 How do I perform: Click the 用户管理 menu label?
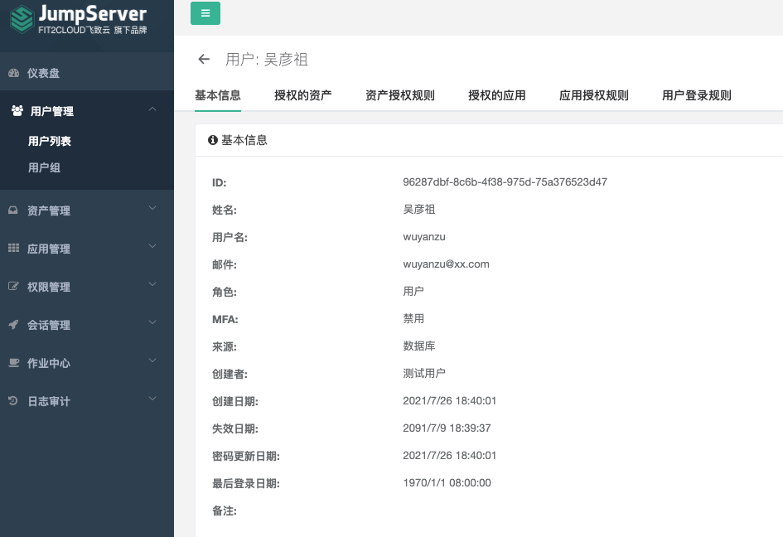[52, 111]
